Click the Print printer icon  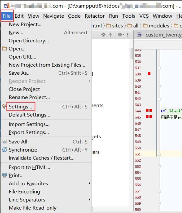4,175
